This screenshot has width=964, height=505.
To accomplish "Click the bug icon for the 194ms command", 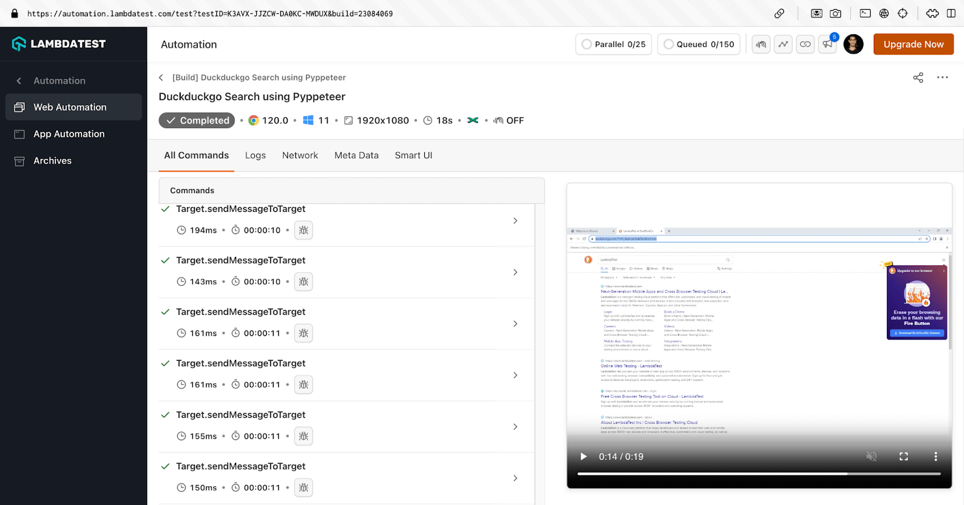I will [304, 230].
